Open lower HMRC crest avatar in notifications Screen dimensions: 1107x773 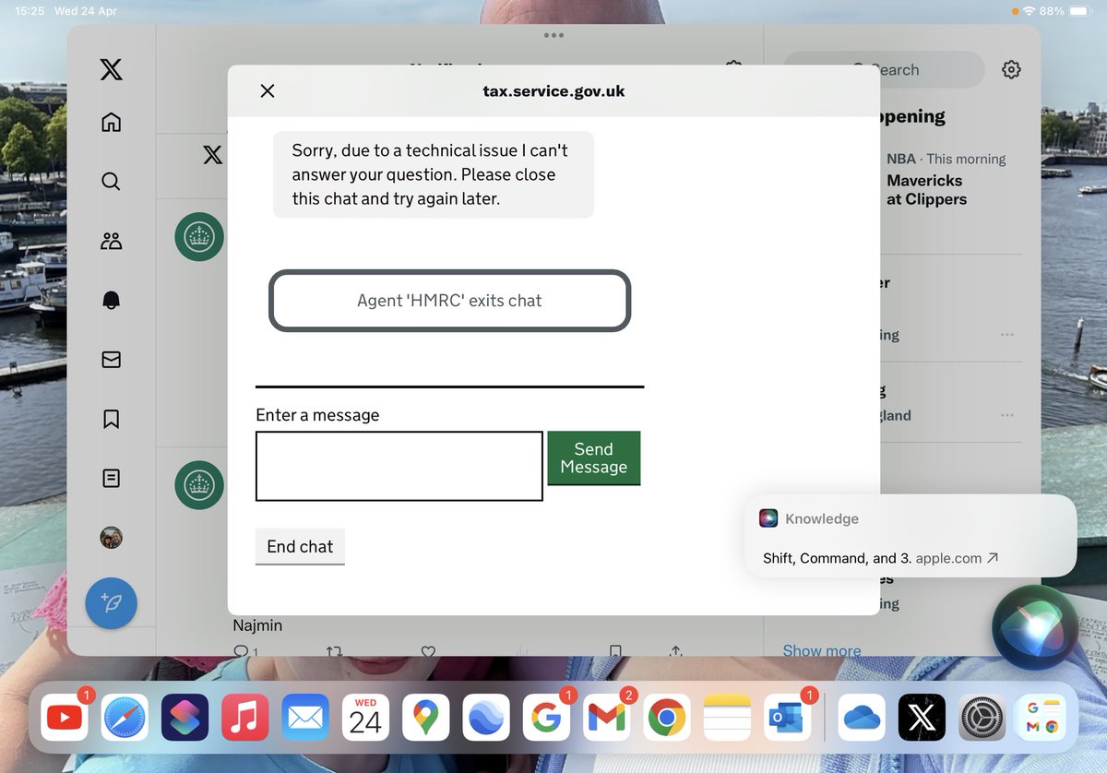pyautogui.click(x=199, y=485)
